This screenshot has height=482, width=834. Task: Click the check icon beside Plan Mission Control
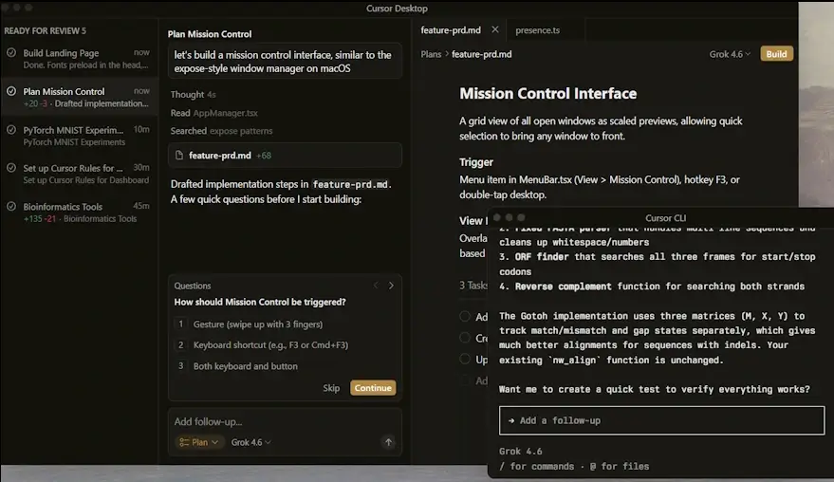coord(11,91)
